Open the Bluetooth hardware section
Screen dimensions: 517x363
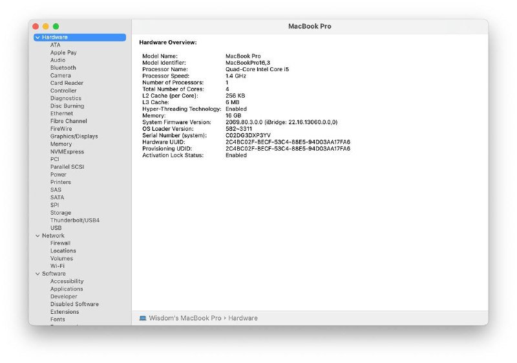(63, 68)
